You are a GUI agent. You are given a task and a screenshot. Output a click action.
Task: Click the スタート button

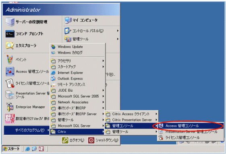11,149
